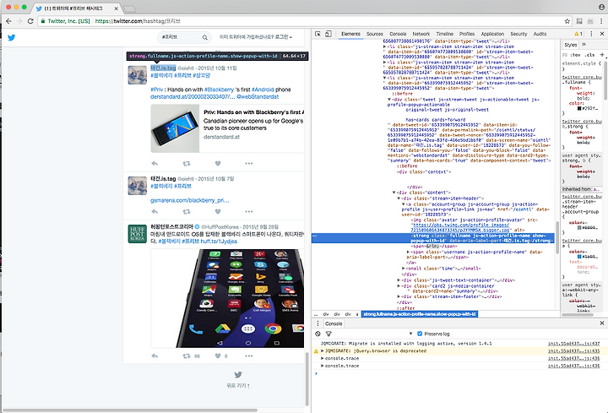
Task: Open the Network tab
Action: 421,34
